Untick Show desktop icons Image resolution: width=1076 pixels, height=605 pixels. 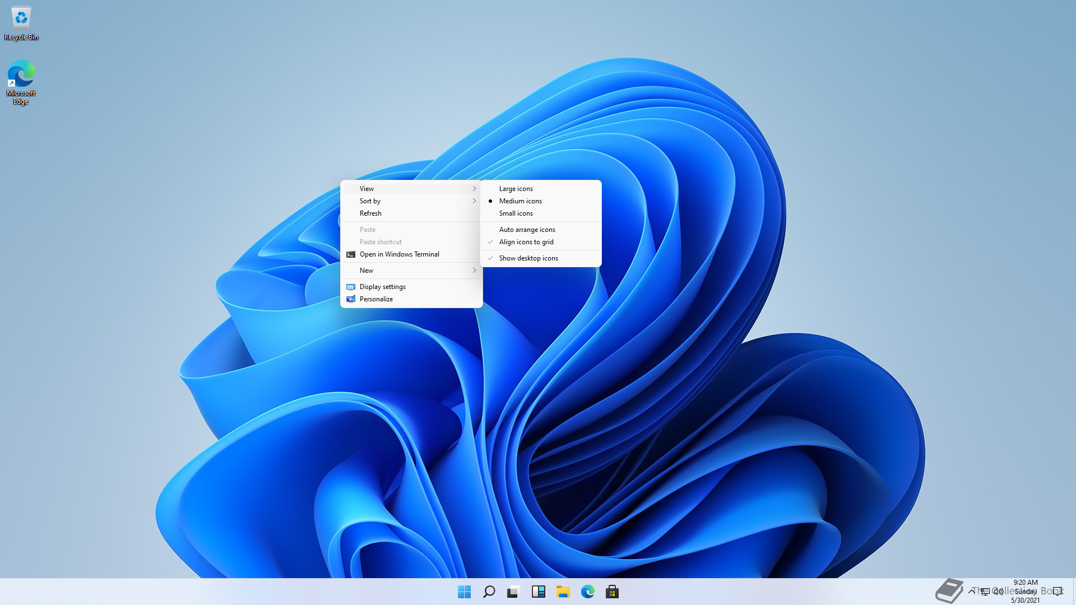click(x=541, y=258)
